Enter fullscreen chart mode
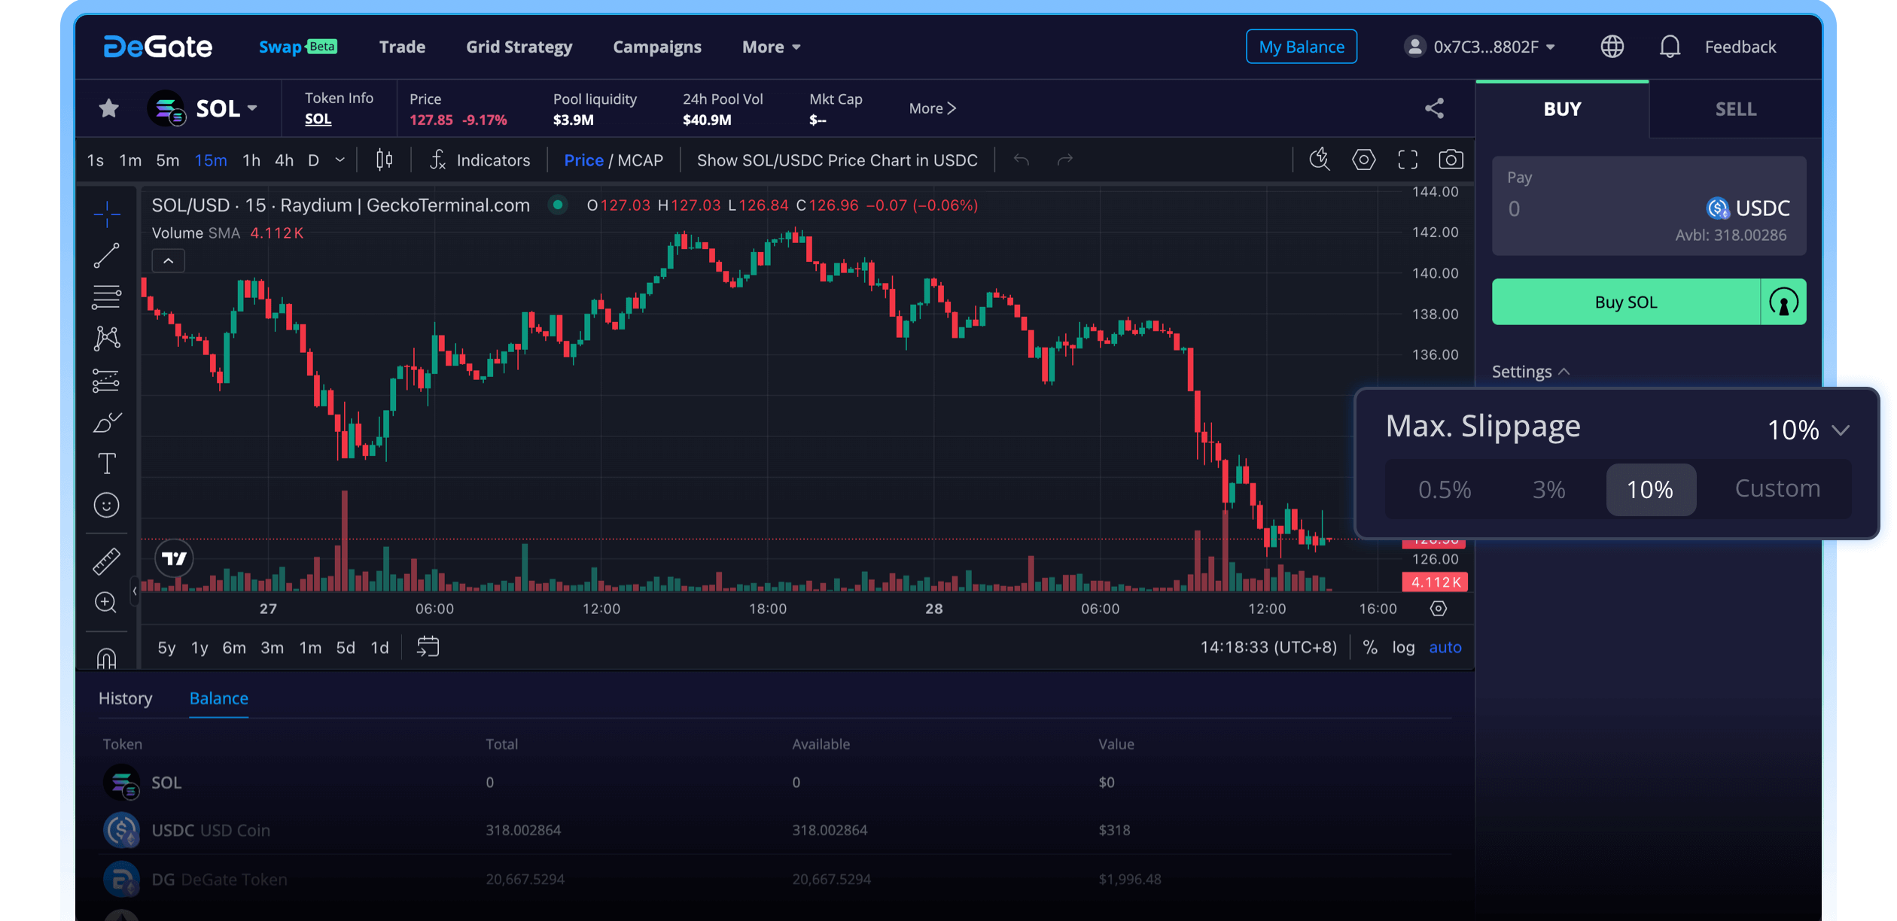Viewport: 1897px width, 921px height. (1408, 160)
